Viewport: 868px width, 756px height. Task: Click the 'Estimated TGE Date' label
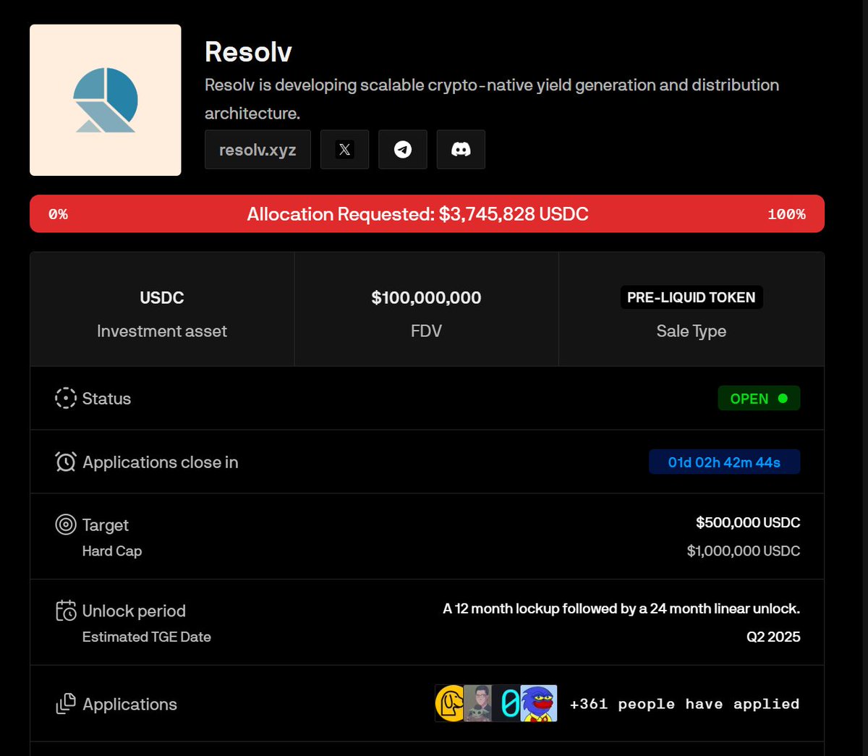[147, 637]
